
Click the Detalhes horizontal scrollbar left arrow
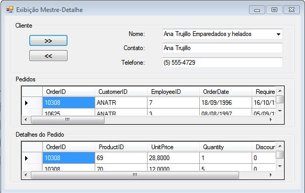click(x=26, y=175)
